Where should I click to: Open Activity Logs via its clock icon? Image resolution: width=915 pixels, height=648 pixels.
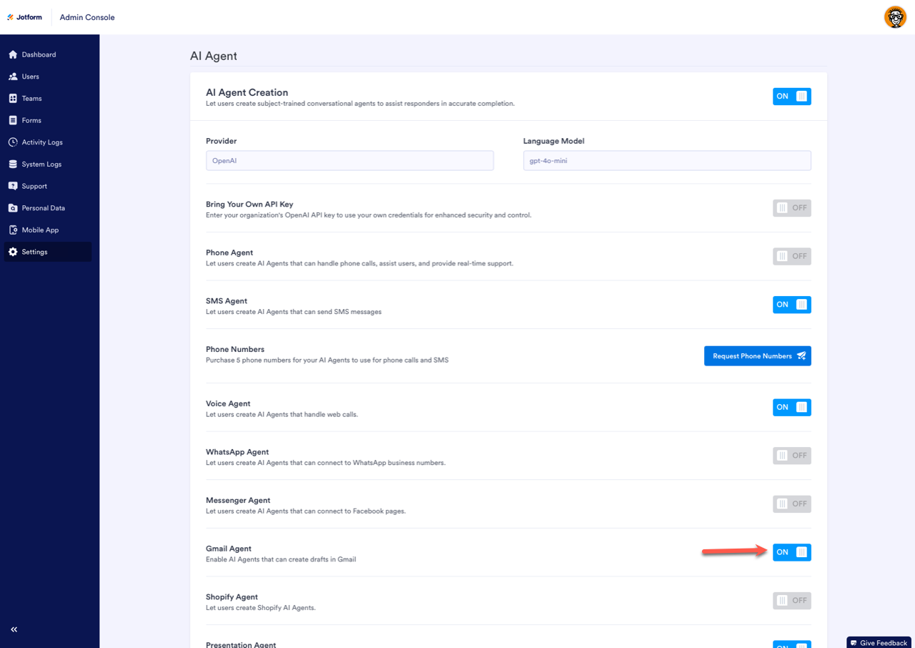(x=13, y=142)
